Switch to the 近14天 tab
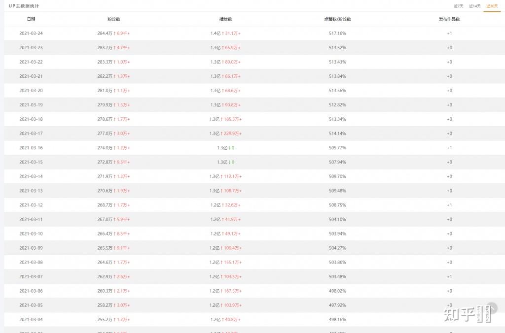This screenshot has height=333, width=505. (474, 6)
